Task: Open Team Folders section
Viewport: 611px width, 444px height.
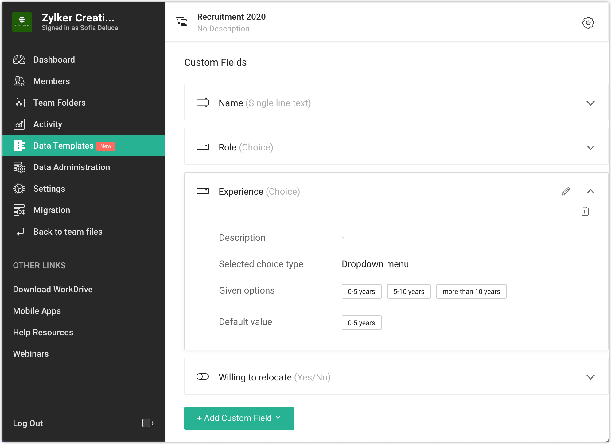Action: (x=59, y=103)
